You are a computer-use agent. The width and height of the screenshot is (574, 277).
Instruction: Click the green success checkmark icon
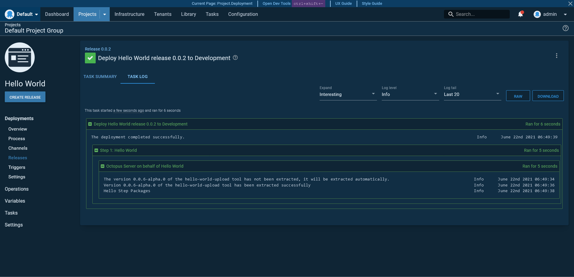pyautogui.click(x=90, y=58)
